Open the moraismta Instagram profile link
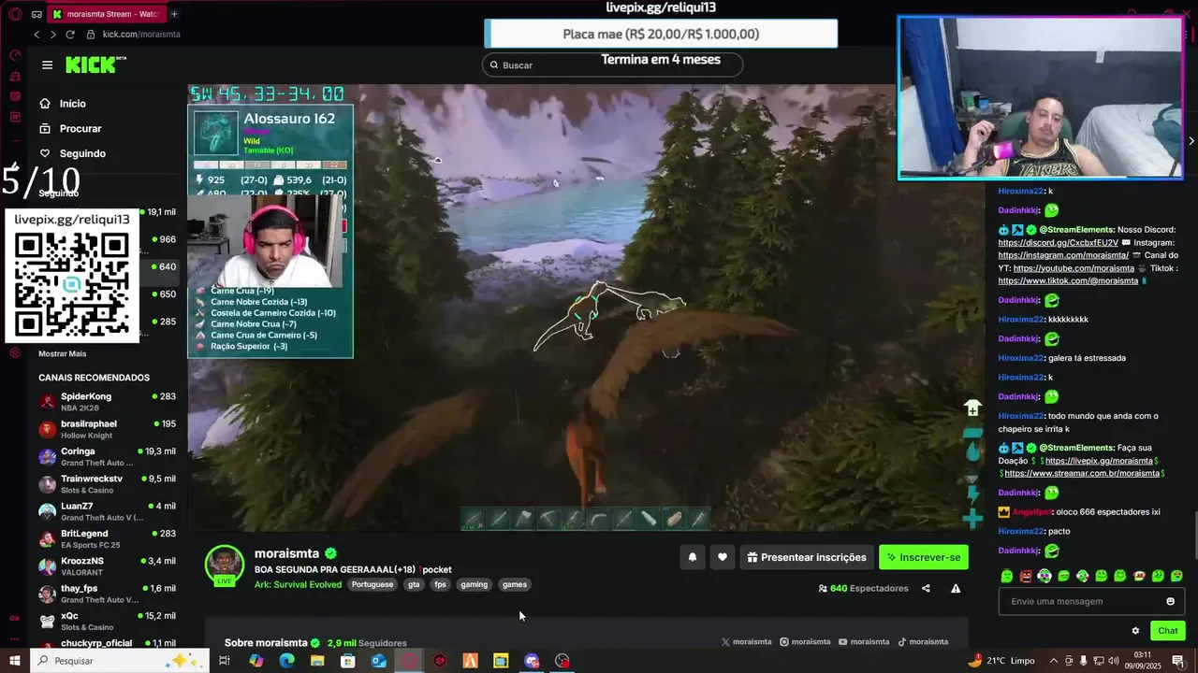The width and height of the screenshot is (1198, 673). 805,642
